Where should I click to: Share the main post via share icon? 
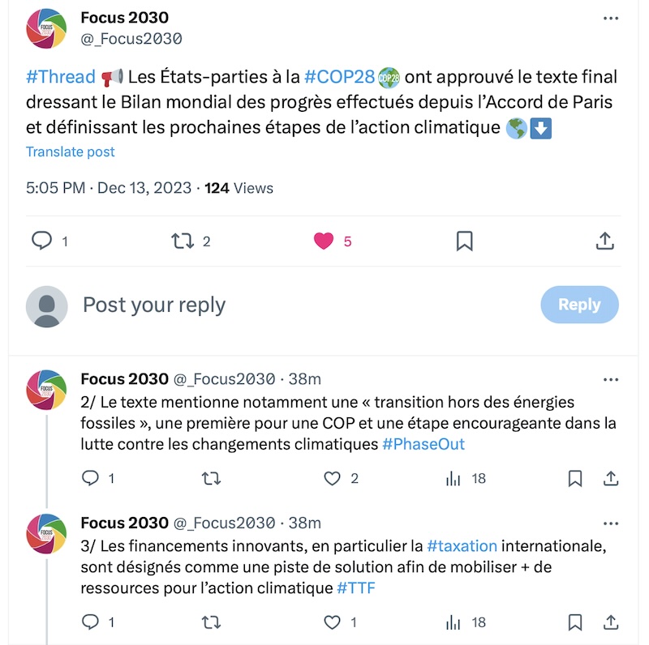pyautogui.click(x=604, y=241)
